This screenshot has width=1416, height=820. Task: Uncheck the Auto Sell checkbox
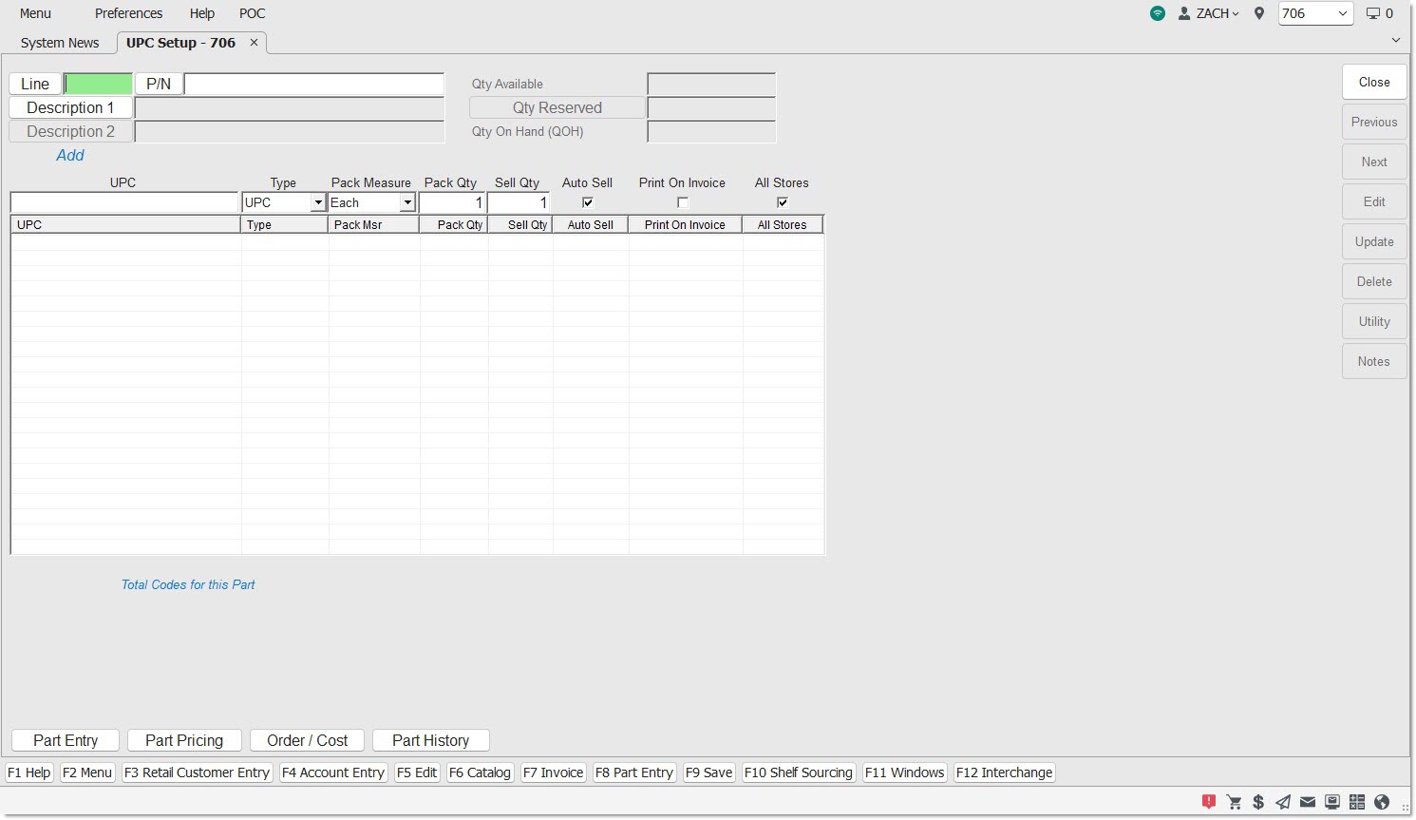click(588, 202)
